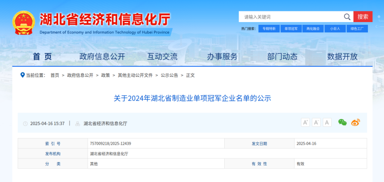
Task: Click the 发布机构 label cell
Action: pos(53,154)
